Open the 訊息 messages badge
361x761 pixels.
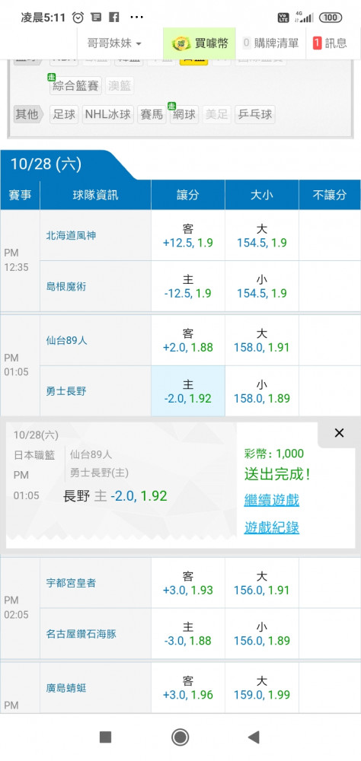coord(330,43)
